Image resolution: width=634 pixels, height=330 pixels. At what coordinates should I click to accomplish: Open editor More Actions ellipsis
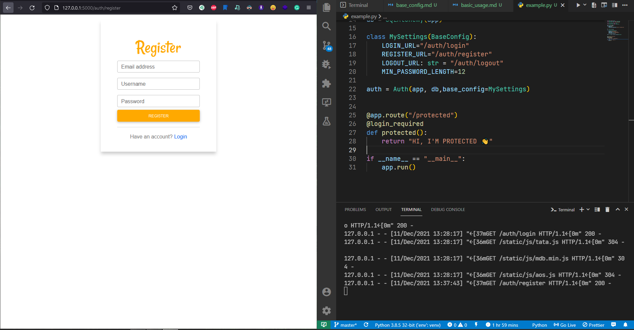tap(625, 5)
